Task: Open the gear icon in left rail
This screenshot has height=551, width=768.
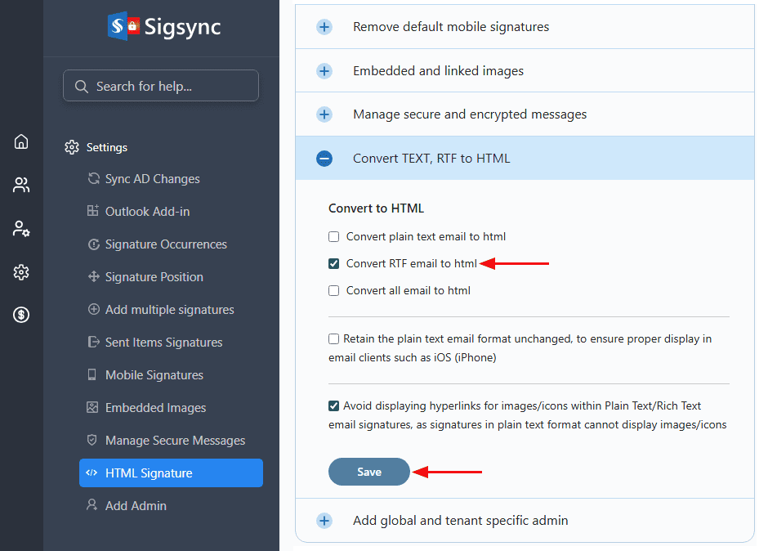Action: coord(21,272)
